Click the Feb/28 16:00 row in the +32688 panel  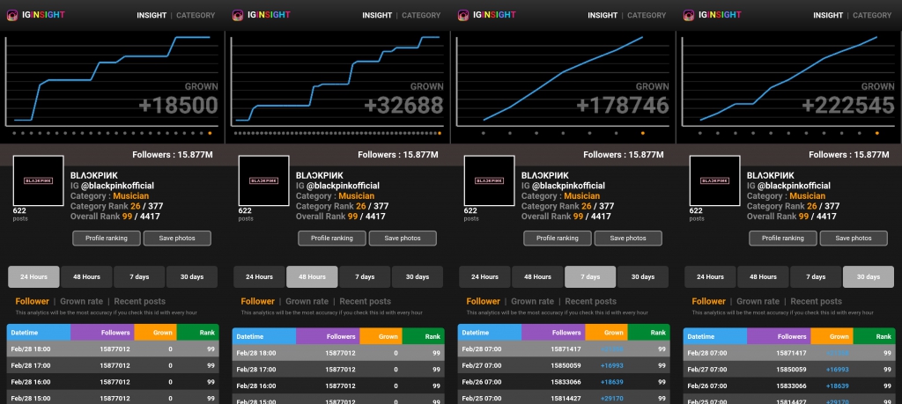(x=338, y=386)
